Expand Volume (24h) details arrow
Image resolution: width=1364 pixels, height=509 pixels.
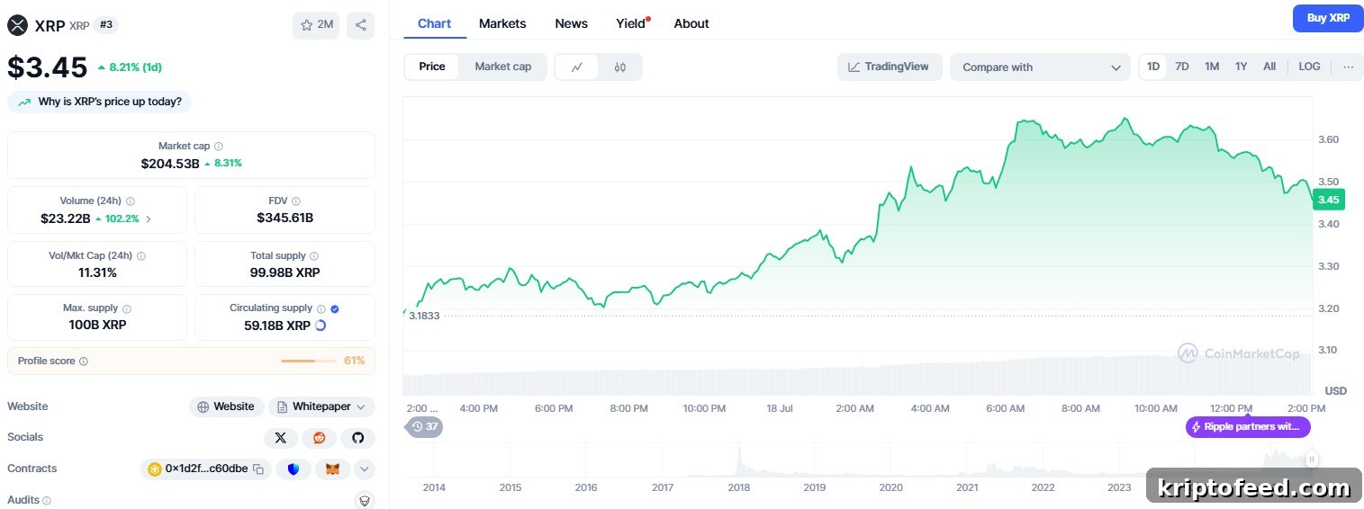pos(149,219)
